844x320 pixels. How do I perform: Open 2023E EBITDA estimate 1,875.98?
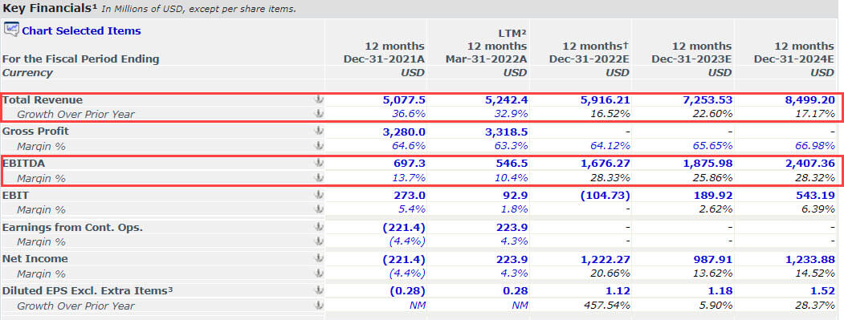pyautogui.click(x=707, y=163)
